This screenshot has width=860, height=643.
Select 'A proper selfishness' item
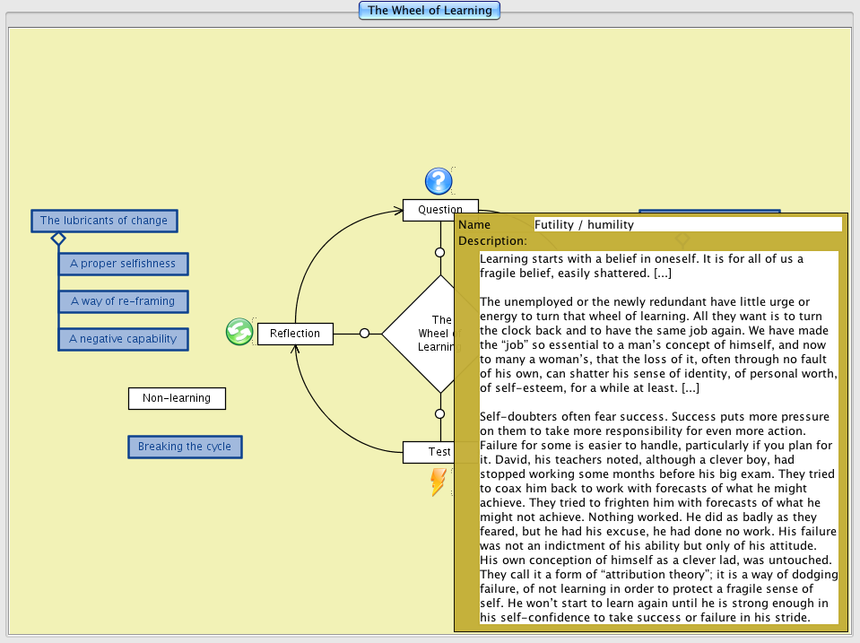123,264
